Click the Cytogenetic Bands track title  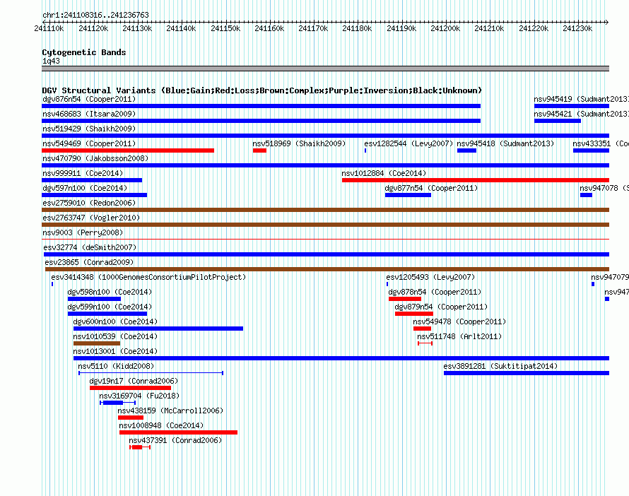point(84,52)
